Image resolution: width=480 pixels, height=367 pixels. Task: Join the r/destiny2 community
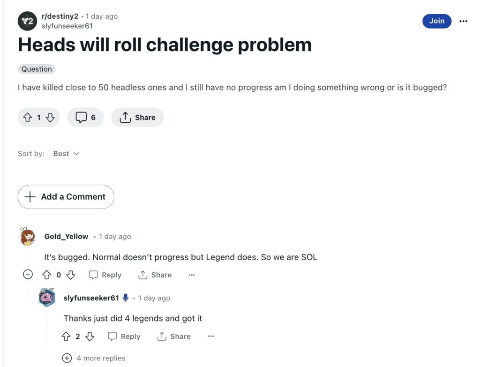point(437,21)
